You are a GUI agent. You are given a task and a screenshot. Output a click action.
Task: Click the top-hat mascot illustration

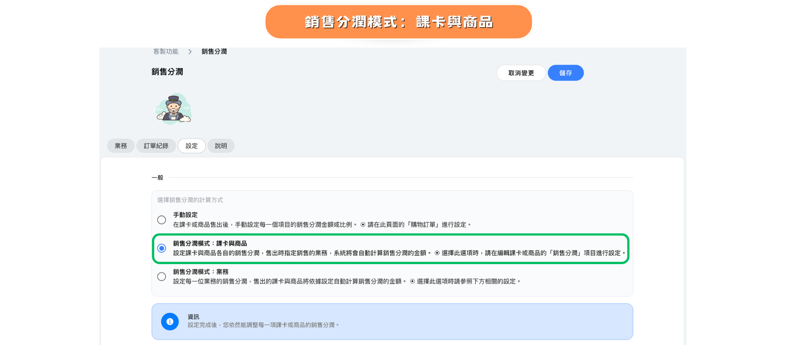coord(174,109)
